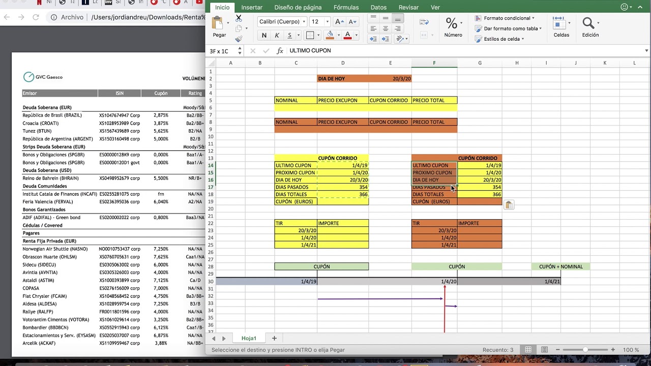Reload the page in the Chrome window

tap(36, 17)
